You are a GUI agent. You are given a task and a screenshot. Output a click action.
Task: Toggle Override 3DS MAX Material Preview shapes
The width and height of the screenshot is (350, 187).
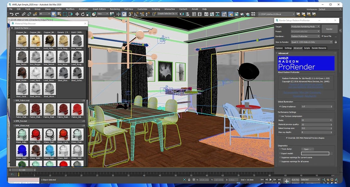[287, 138]
